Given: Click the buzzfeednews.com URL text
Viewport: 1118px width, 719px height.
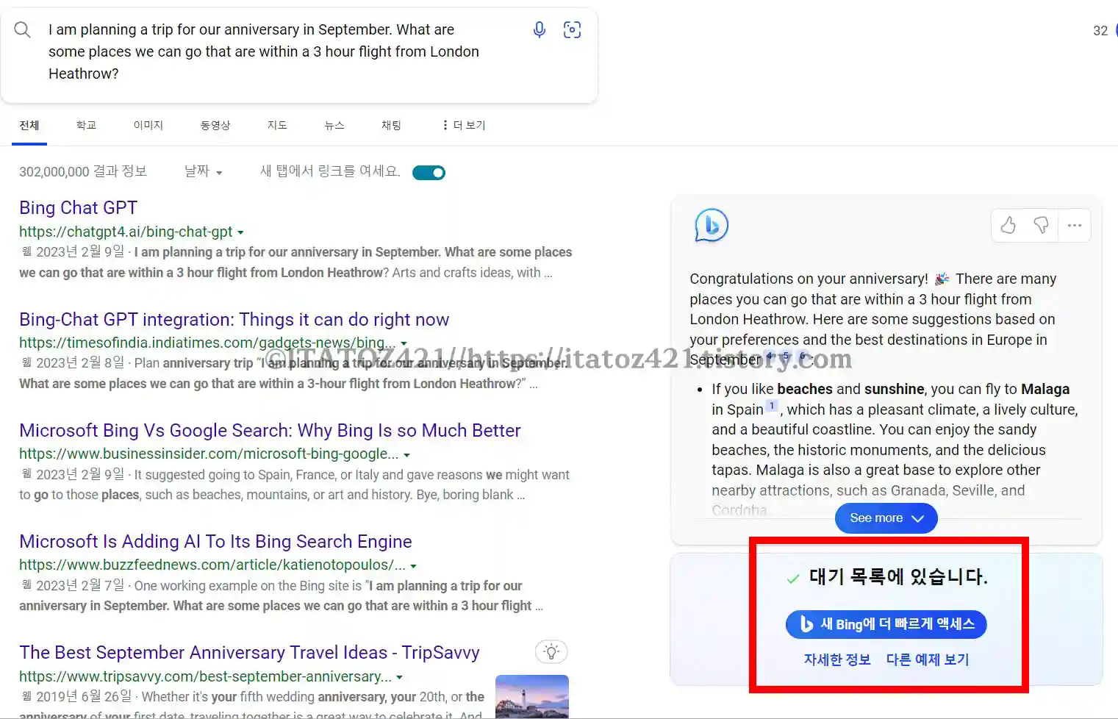Looking at the screenshot, I should [212, 565].
